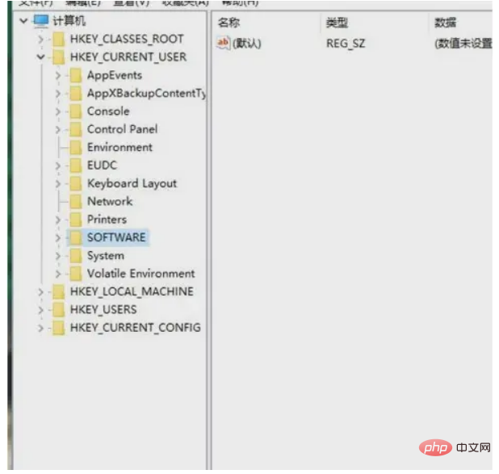Select the (默认) value name
This screenshot has height=474, width=499.
246,44
